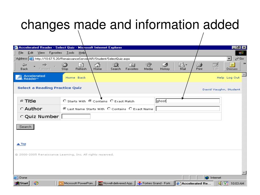Switch to Microsoft PowerPoint taskbar button

coord(77,183)
